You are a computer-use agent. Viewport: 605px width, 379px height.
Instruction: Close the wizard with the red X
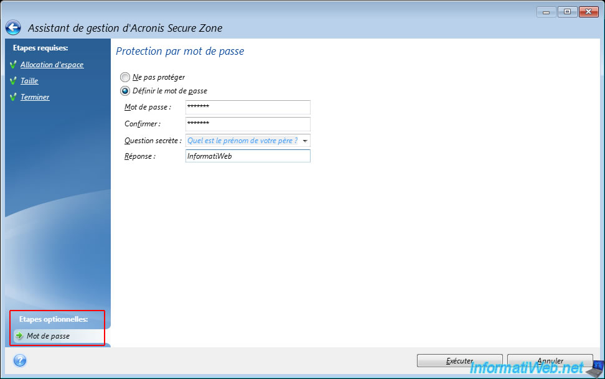coord(588,11)
